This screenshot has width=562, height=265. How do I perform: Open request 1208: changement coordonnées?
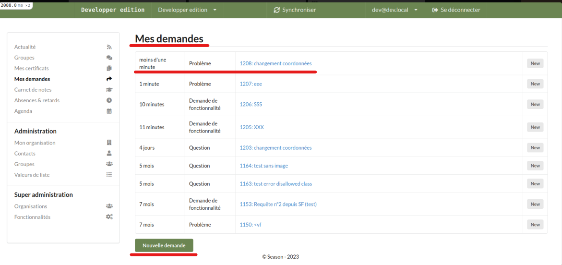coord(275,63)
